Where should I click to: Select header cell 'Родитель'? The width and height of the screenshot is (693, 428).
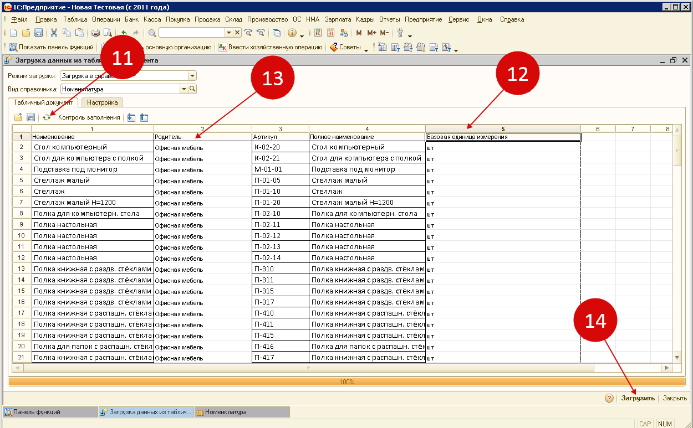point(203,137)
